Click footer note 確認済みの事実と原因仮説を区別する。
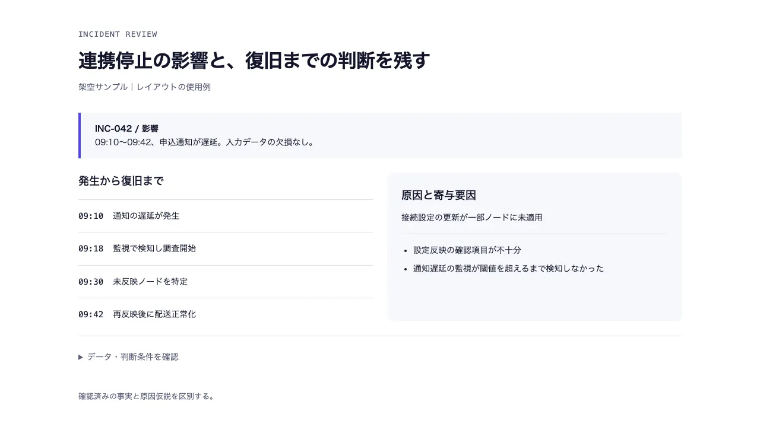 pos(146,396)
